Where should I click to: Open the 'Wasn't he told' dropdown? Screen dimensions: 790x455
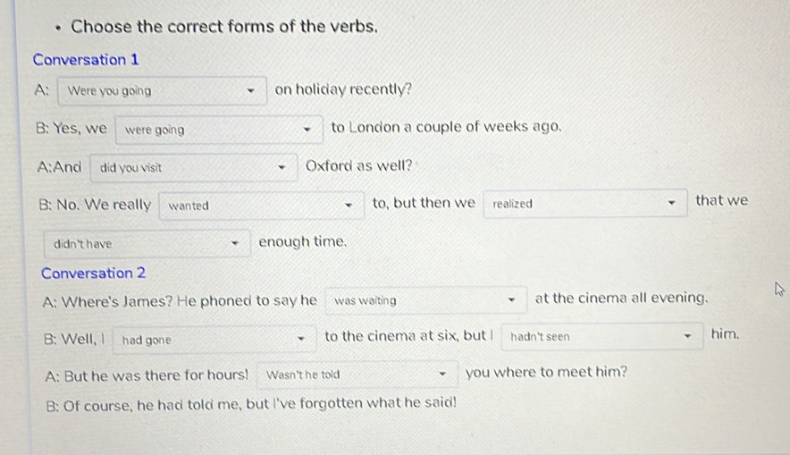click(x=357, y=375)
